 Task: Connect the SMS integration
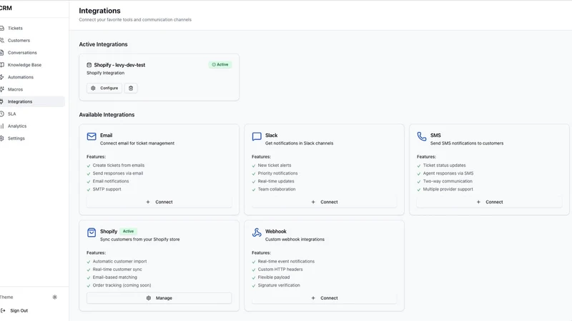point(489,202)
